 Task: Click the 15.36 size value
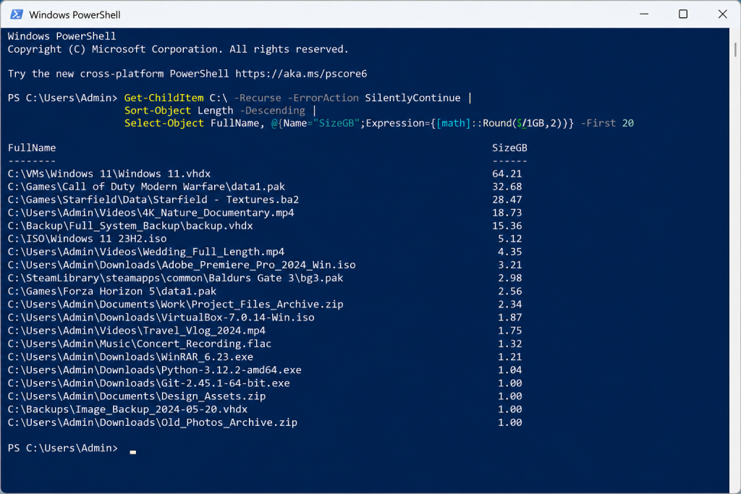tap(507, 226)
